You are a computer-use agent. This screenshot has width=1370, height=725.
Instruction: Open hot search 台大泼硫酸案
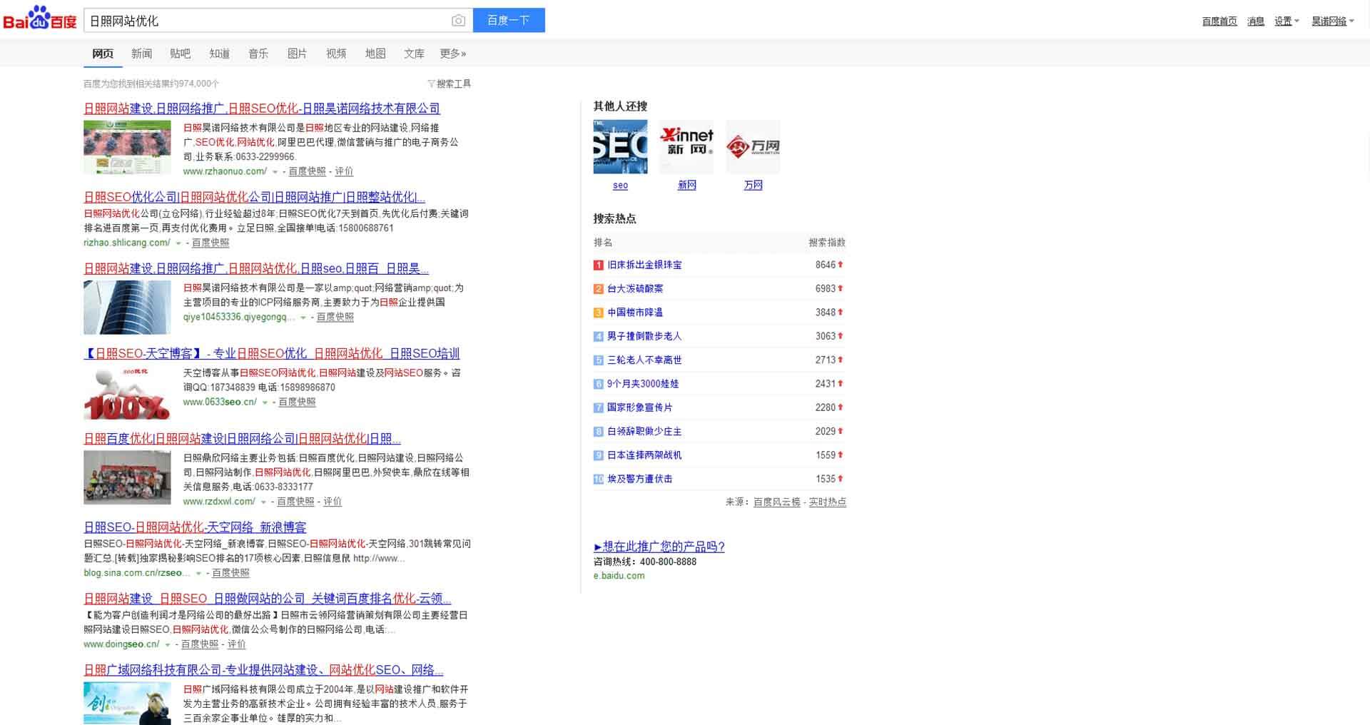tap(635, 288)
